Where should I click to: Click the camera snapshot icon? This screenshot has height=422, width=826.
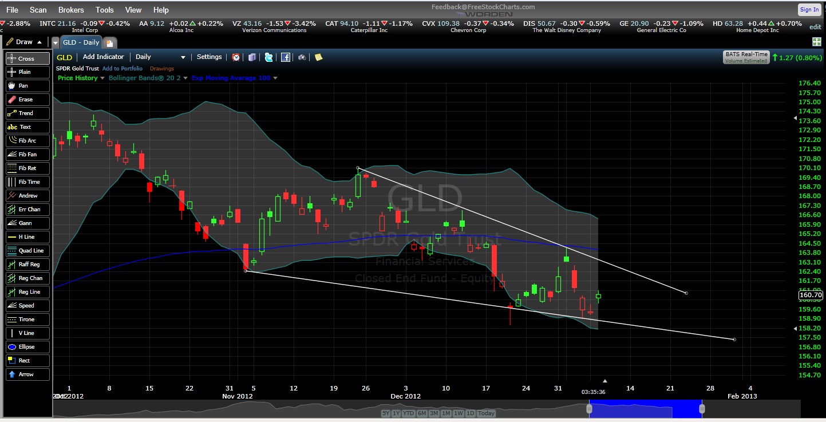tap(302, 57)
